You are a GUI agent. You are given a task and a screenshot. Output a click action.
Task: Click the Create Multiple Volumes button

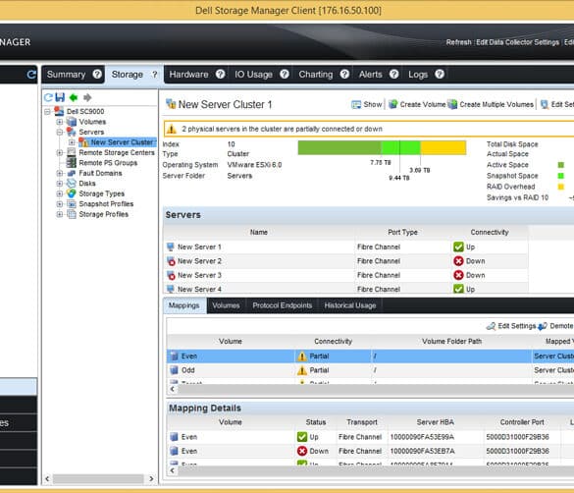coord(491,104)
